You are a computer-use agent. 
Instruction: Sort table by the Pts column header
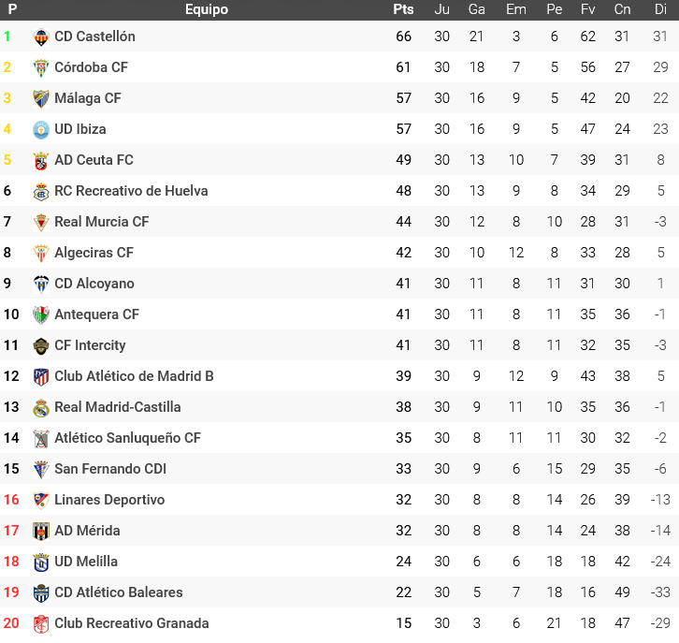click(x=403, y=9)
